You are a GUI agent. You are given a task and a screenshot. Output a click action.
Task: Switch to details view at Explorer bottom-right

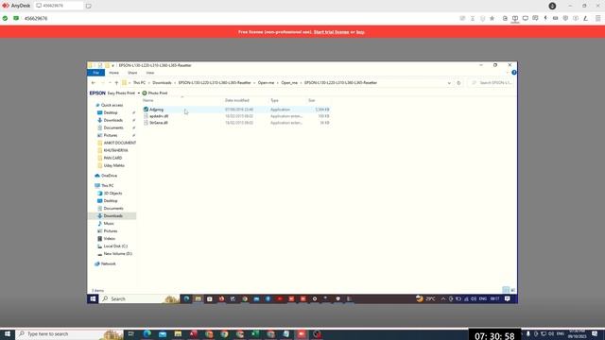click(506, 290)
